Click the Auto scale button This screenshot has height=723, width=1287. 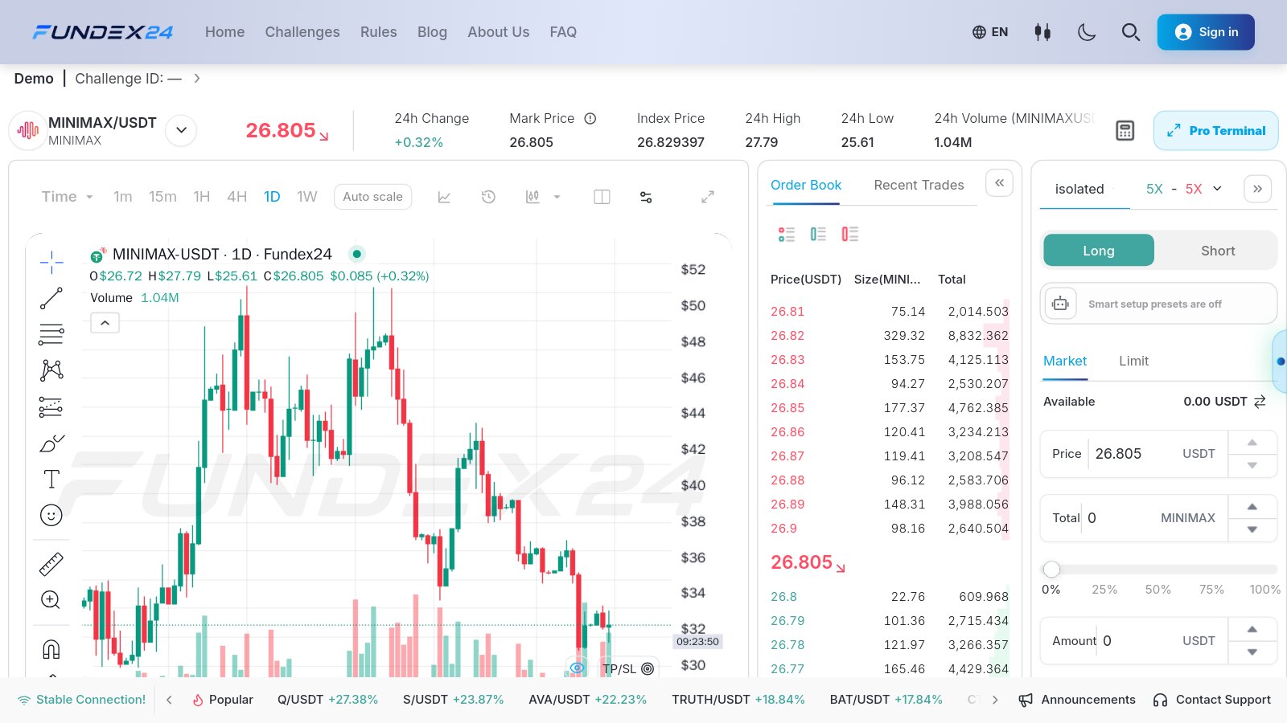click(x=372, y=197)
